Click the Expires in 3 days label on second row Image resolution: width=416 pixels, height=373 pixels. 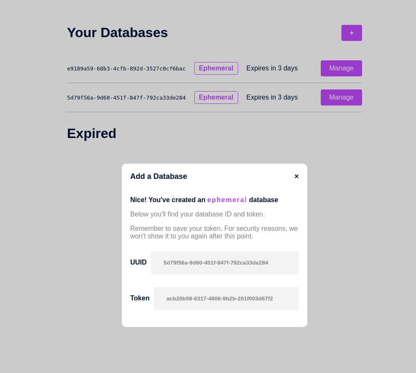pos(272,97)
